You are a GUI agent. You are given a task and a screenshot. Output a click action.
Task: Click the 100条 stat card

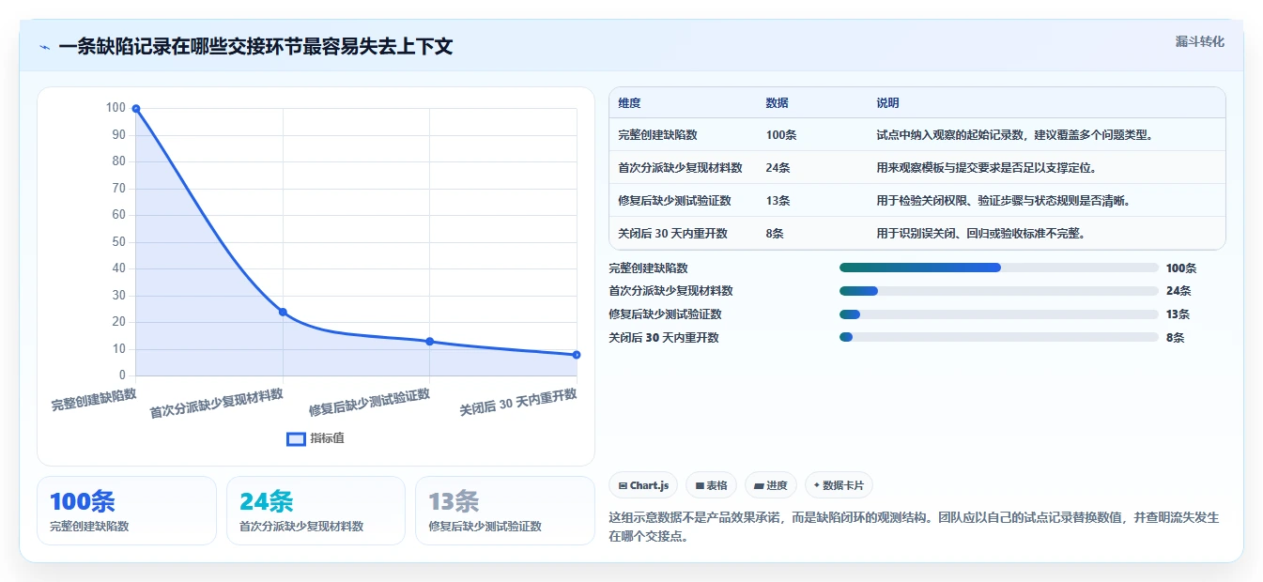click(x=127, y=511)
